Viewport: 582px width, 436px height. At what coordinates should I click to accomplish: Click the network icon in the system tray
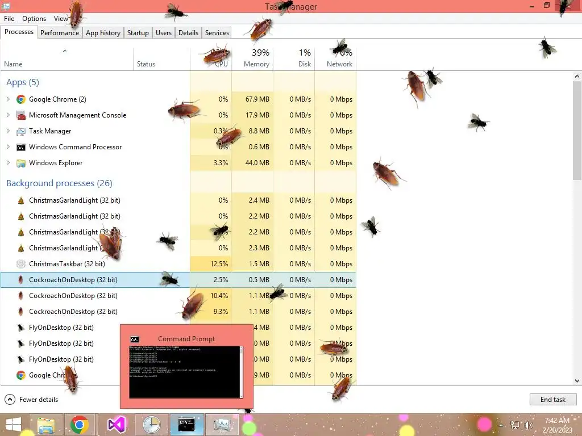coord(515,425)
